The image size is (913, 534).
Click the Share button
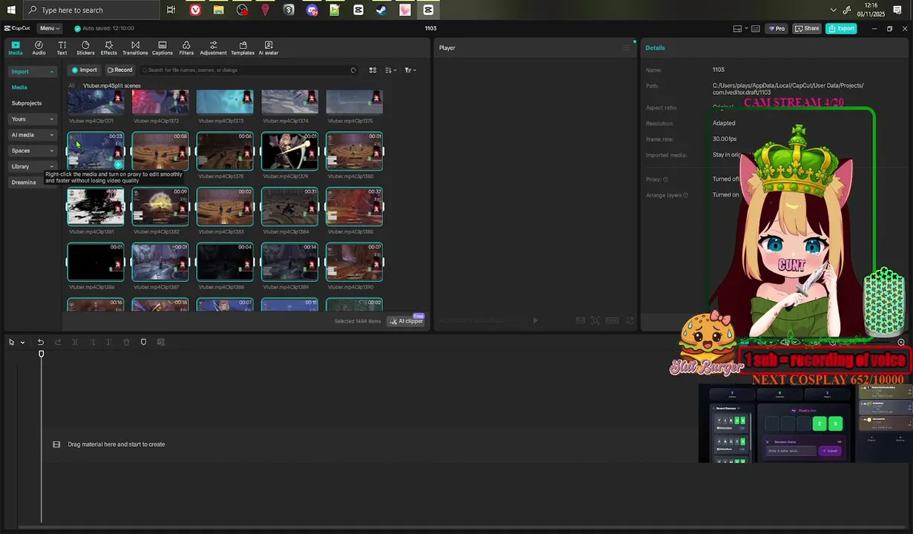coord(807,29)
